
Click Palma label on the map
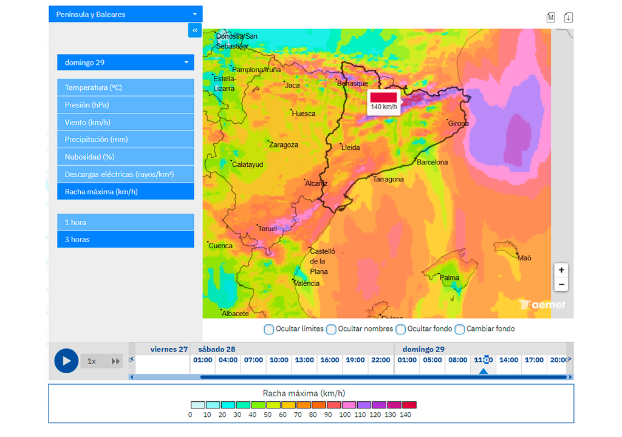tap(449, 278)
